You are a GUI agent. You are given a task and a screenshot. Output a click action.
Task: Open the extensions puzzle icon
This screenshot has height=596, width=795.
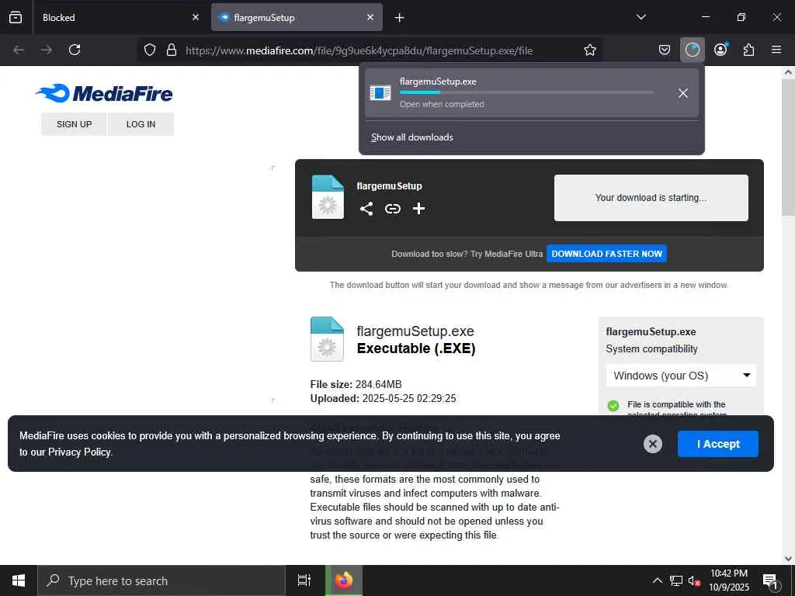click(748, 50)
